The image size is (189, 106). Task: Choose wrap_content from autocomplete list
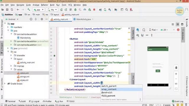click(x=121, y=89)
